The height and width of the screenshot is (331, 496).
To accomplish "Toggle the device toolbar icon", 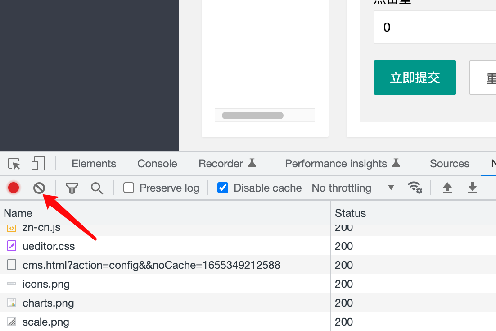I will click(38, 164).
